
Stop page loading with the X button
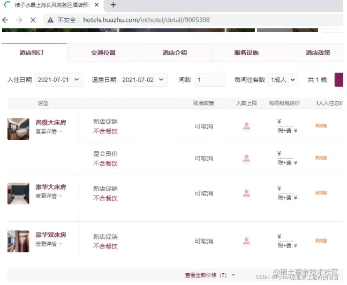[x=33, y=20]
